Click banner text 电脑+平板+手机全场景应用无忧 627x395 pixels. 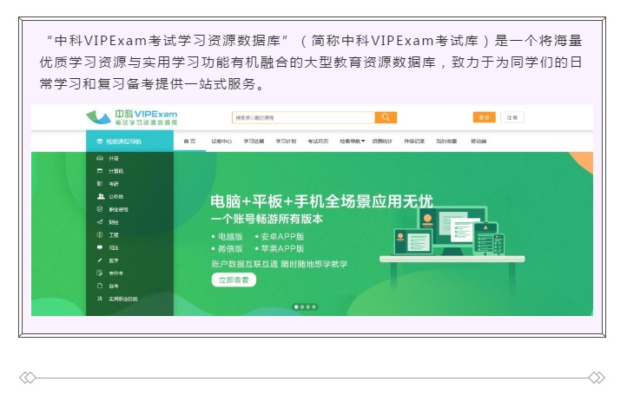pyautogui.click(x=322, y=201)
